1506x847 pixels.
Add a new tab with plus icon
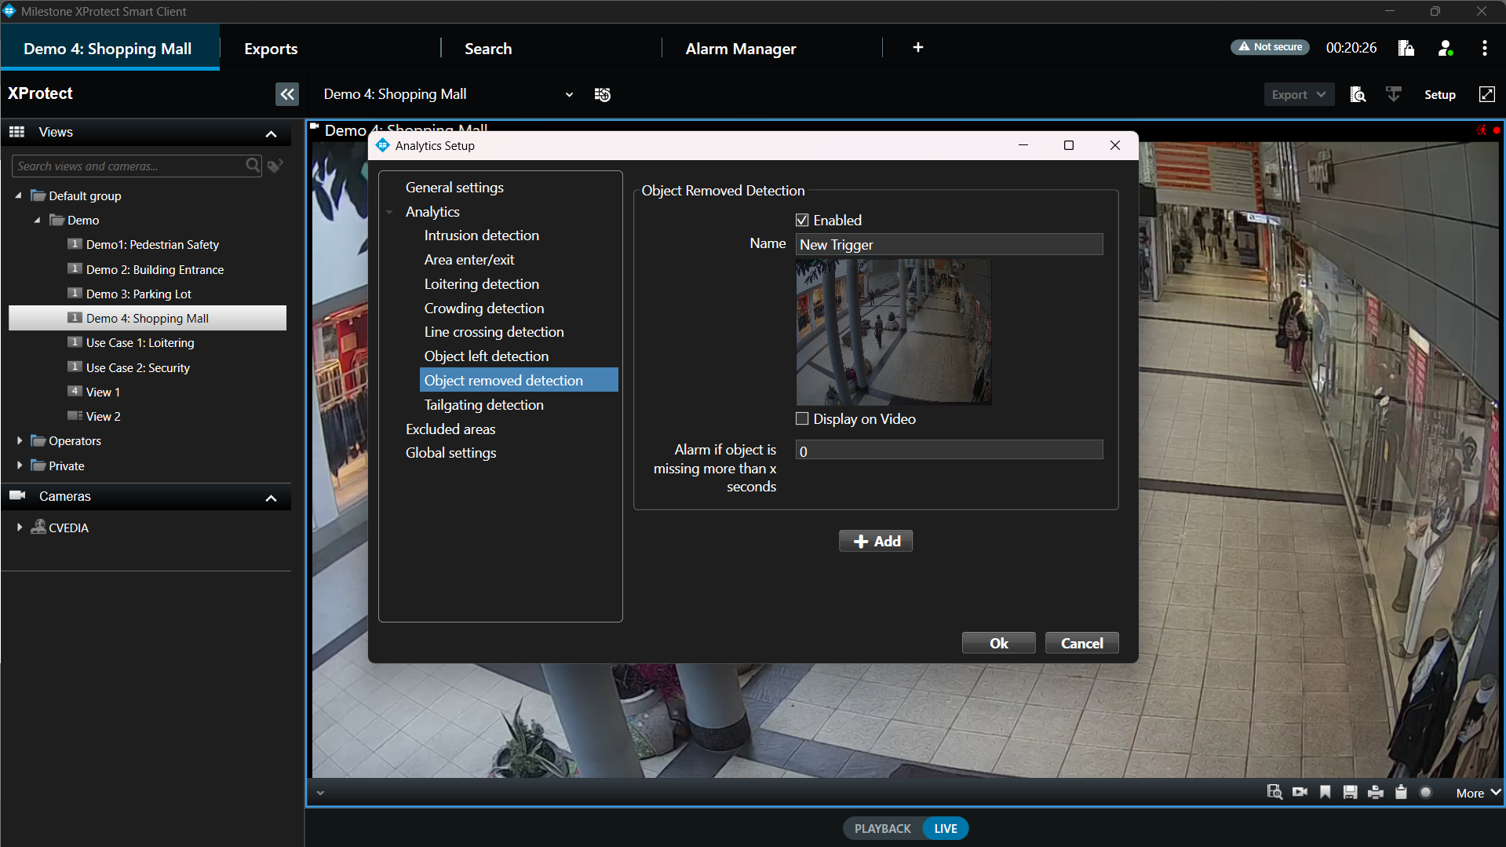pyautogui.click(x=917, y=47)
